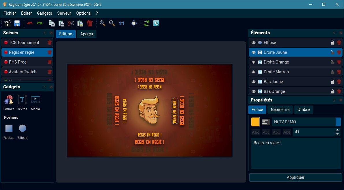Screen dimensions: 344x190
Task: Open the Options menu
Action: click(83, 13)
